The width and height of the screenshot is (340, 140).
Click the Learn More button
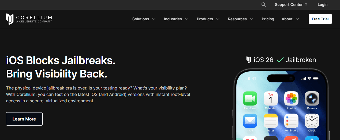coord(24,119)
